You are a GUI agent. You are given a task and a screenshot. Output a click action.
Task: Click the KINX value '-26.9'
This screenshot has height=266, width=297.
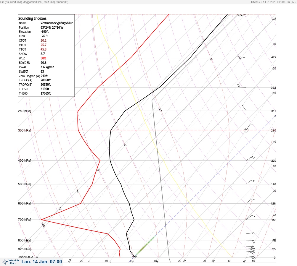(44, 36)
